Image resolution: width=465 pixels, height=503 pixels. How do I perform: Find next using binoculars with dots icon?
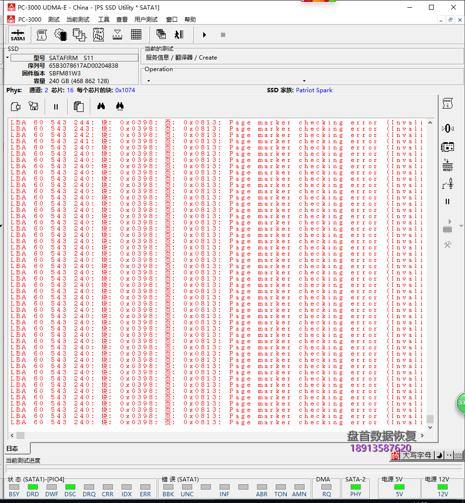(x=120, y=107)
